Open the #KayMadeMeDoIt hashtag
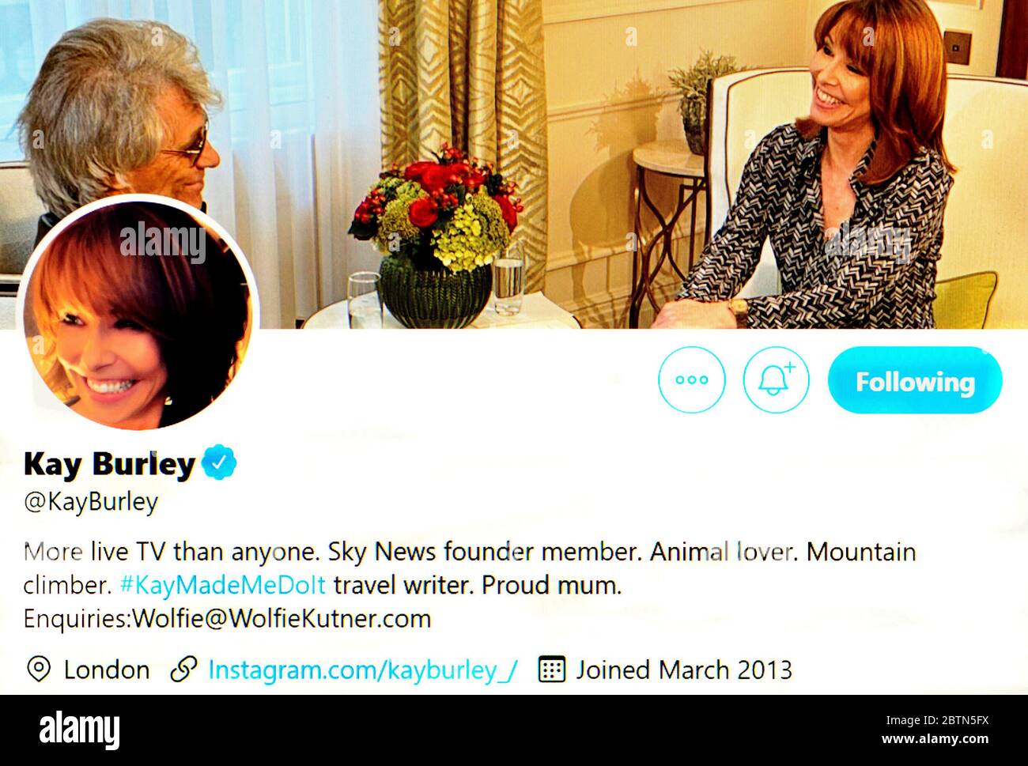Image resolution: width=1028 pixels, height=766 pixels. tap(222, 585)
